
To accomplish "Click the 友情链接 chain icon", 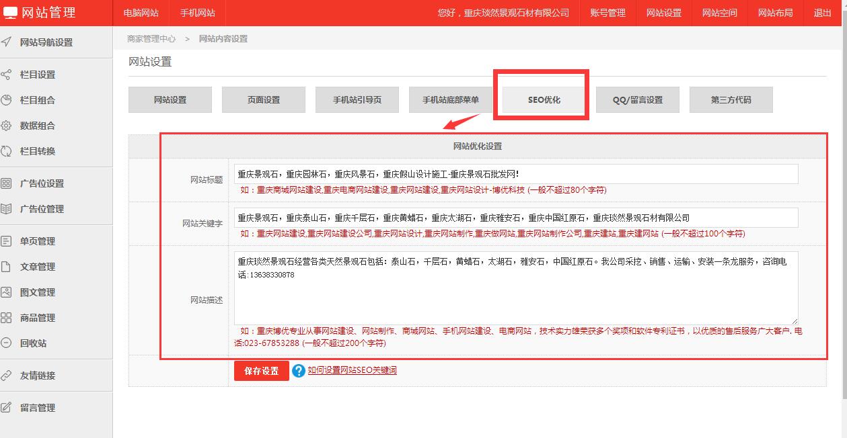I will [6, 376].
